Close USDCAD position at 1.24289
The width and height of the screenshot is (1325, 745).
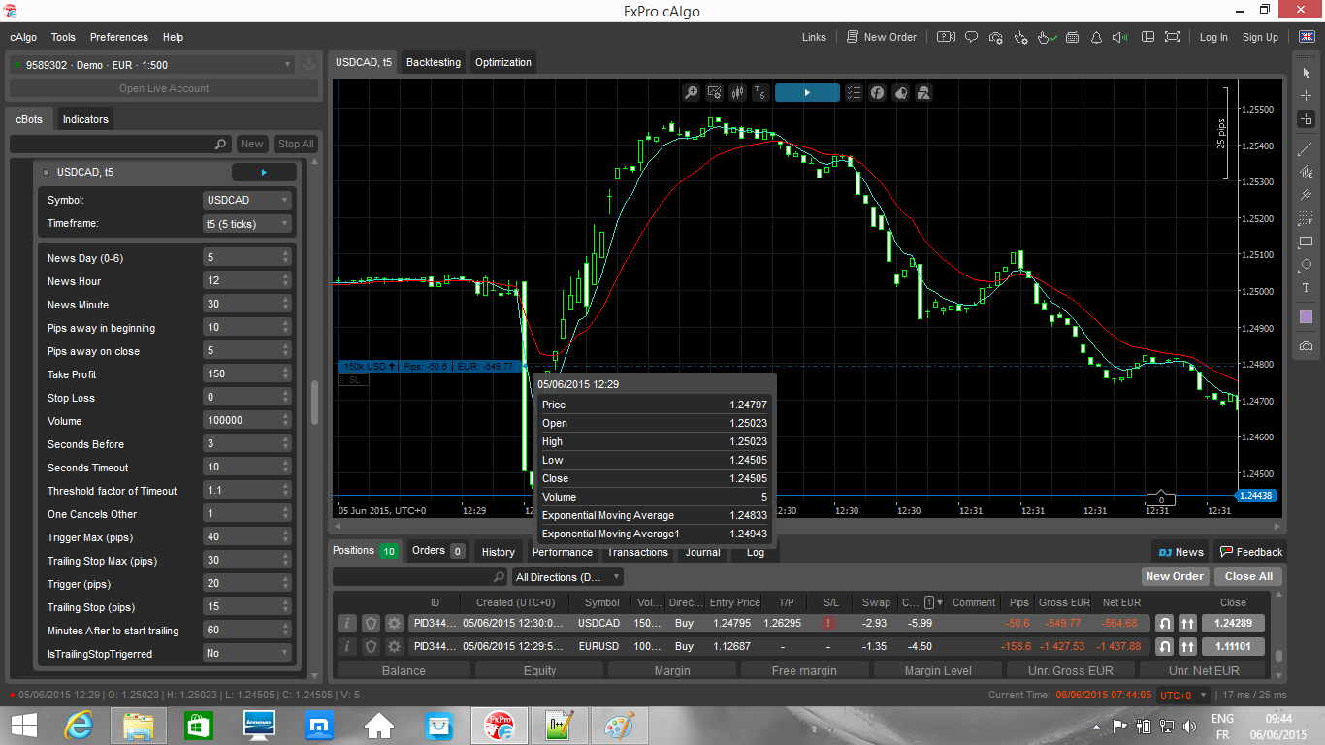coord(1233,623)
